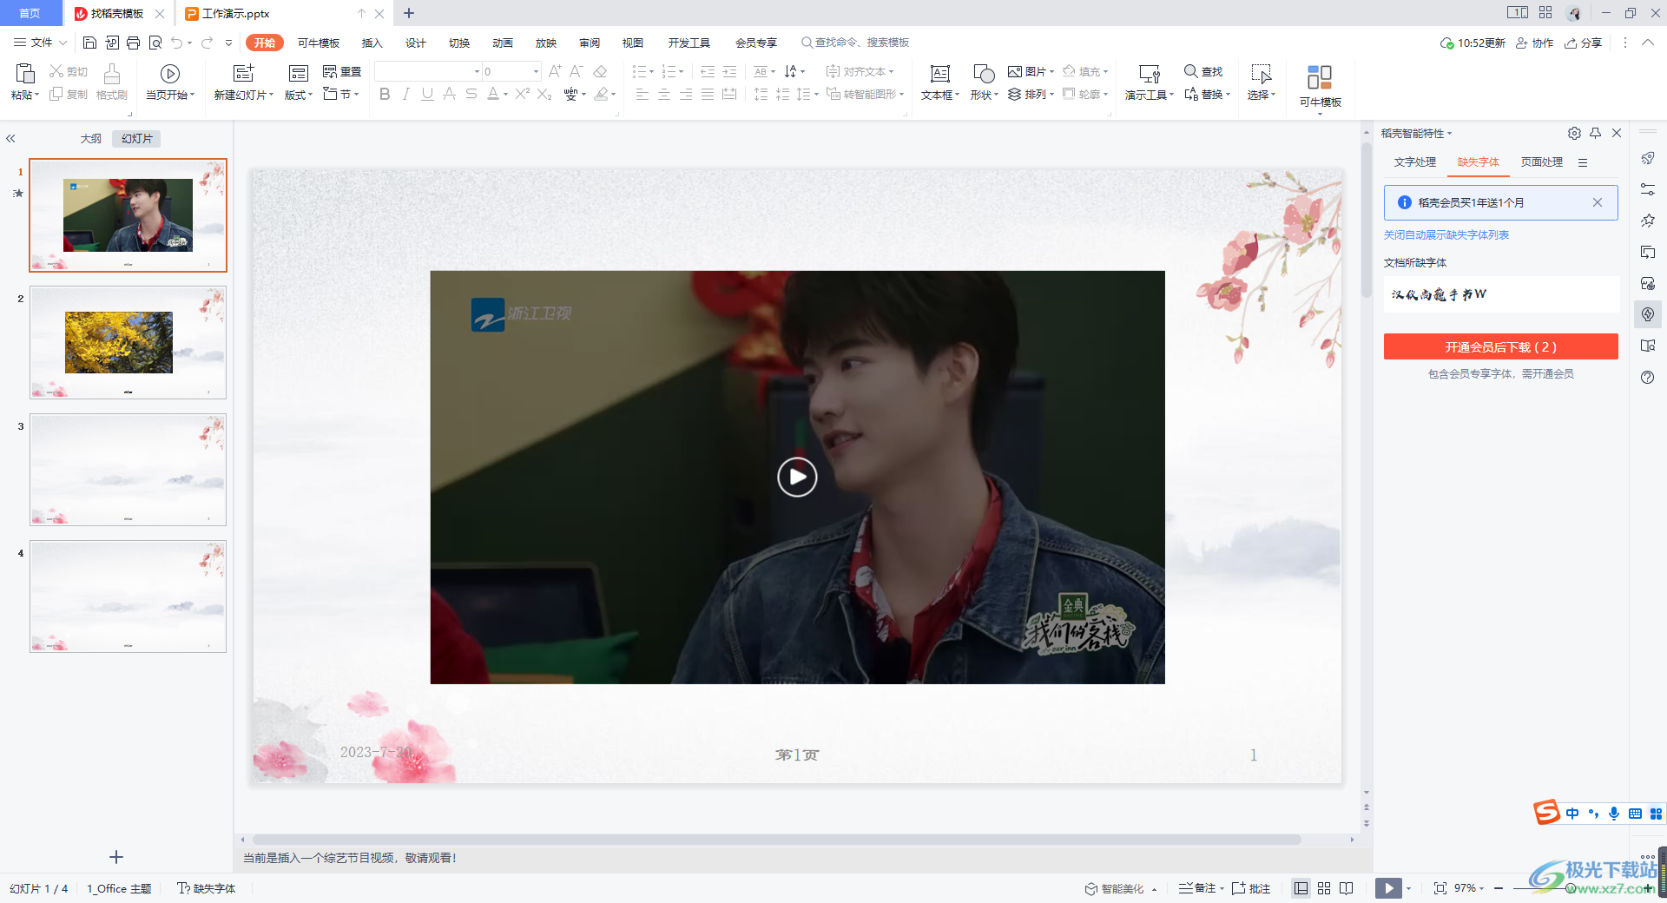1667x903 pixels.
Task: Click the Share button
Action: click(x=1584, y=43)
